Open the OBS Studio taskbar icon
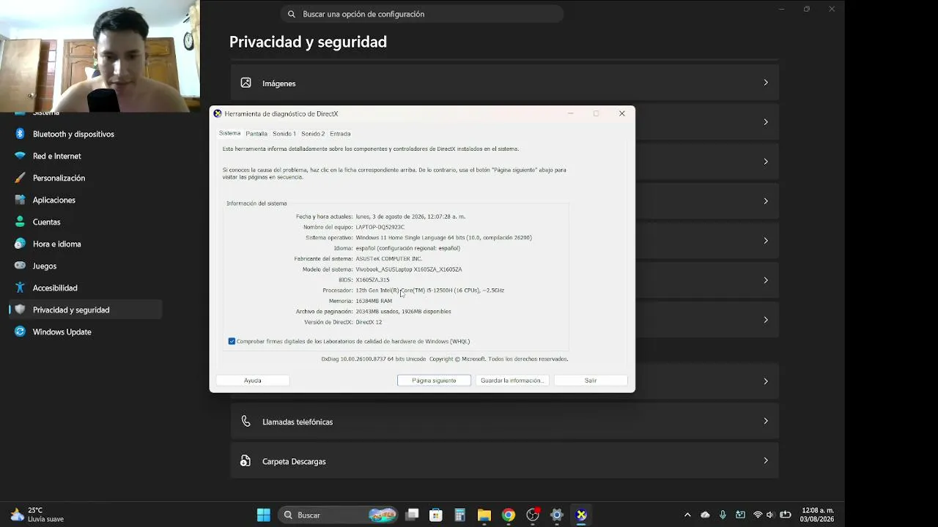Image resolution: width=938 pixels, height=527 pixels. click(533, 515)
